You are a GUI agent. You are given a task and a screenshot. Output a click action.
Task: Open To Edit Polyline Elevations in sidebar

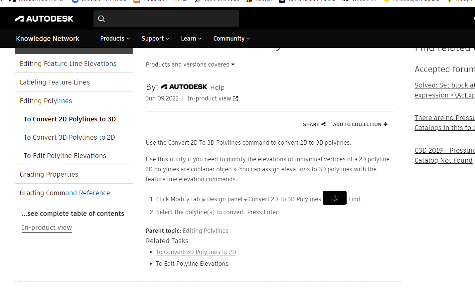click(65, 156)
